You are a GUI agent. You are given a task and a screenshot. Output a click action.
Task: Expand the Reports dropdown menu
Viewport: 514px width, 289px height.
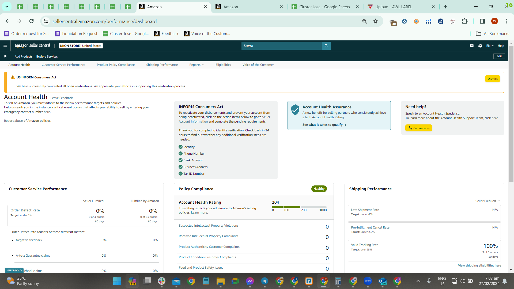click(x=197, y=65)
